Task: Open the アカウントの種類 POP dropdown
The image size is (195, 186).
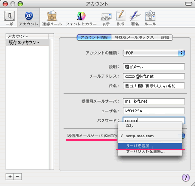Action: click(x=154, y=53)
